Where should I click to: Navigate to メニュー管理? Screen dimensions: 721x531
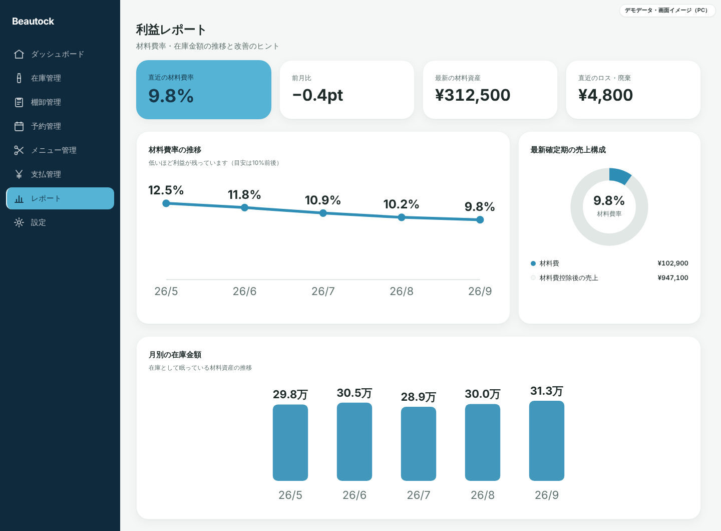60,150
